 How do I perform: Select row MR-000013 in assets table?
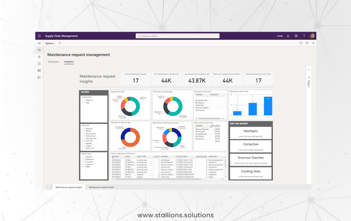click(168, 177)
